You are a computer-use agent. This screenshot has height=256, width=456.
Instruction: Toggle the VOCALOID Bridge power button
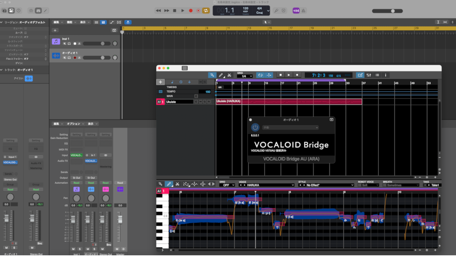coord(255,127)
